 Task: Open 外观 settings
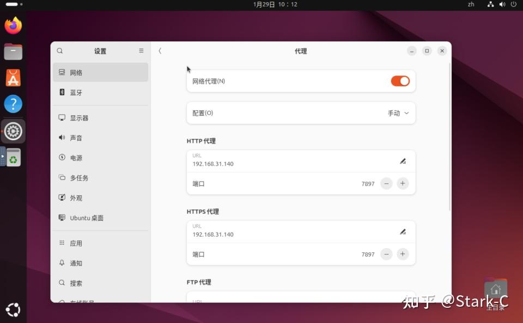click(x=100, y=198)
